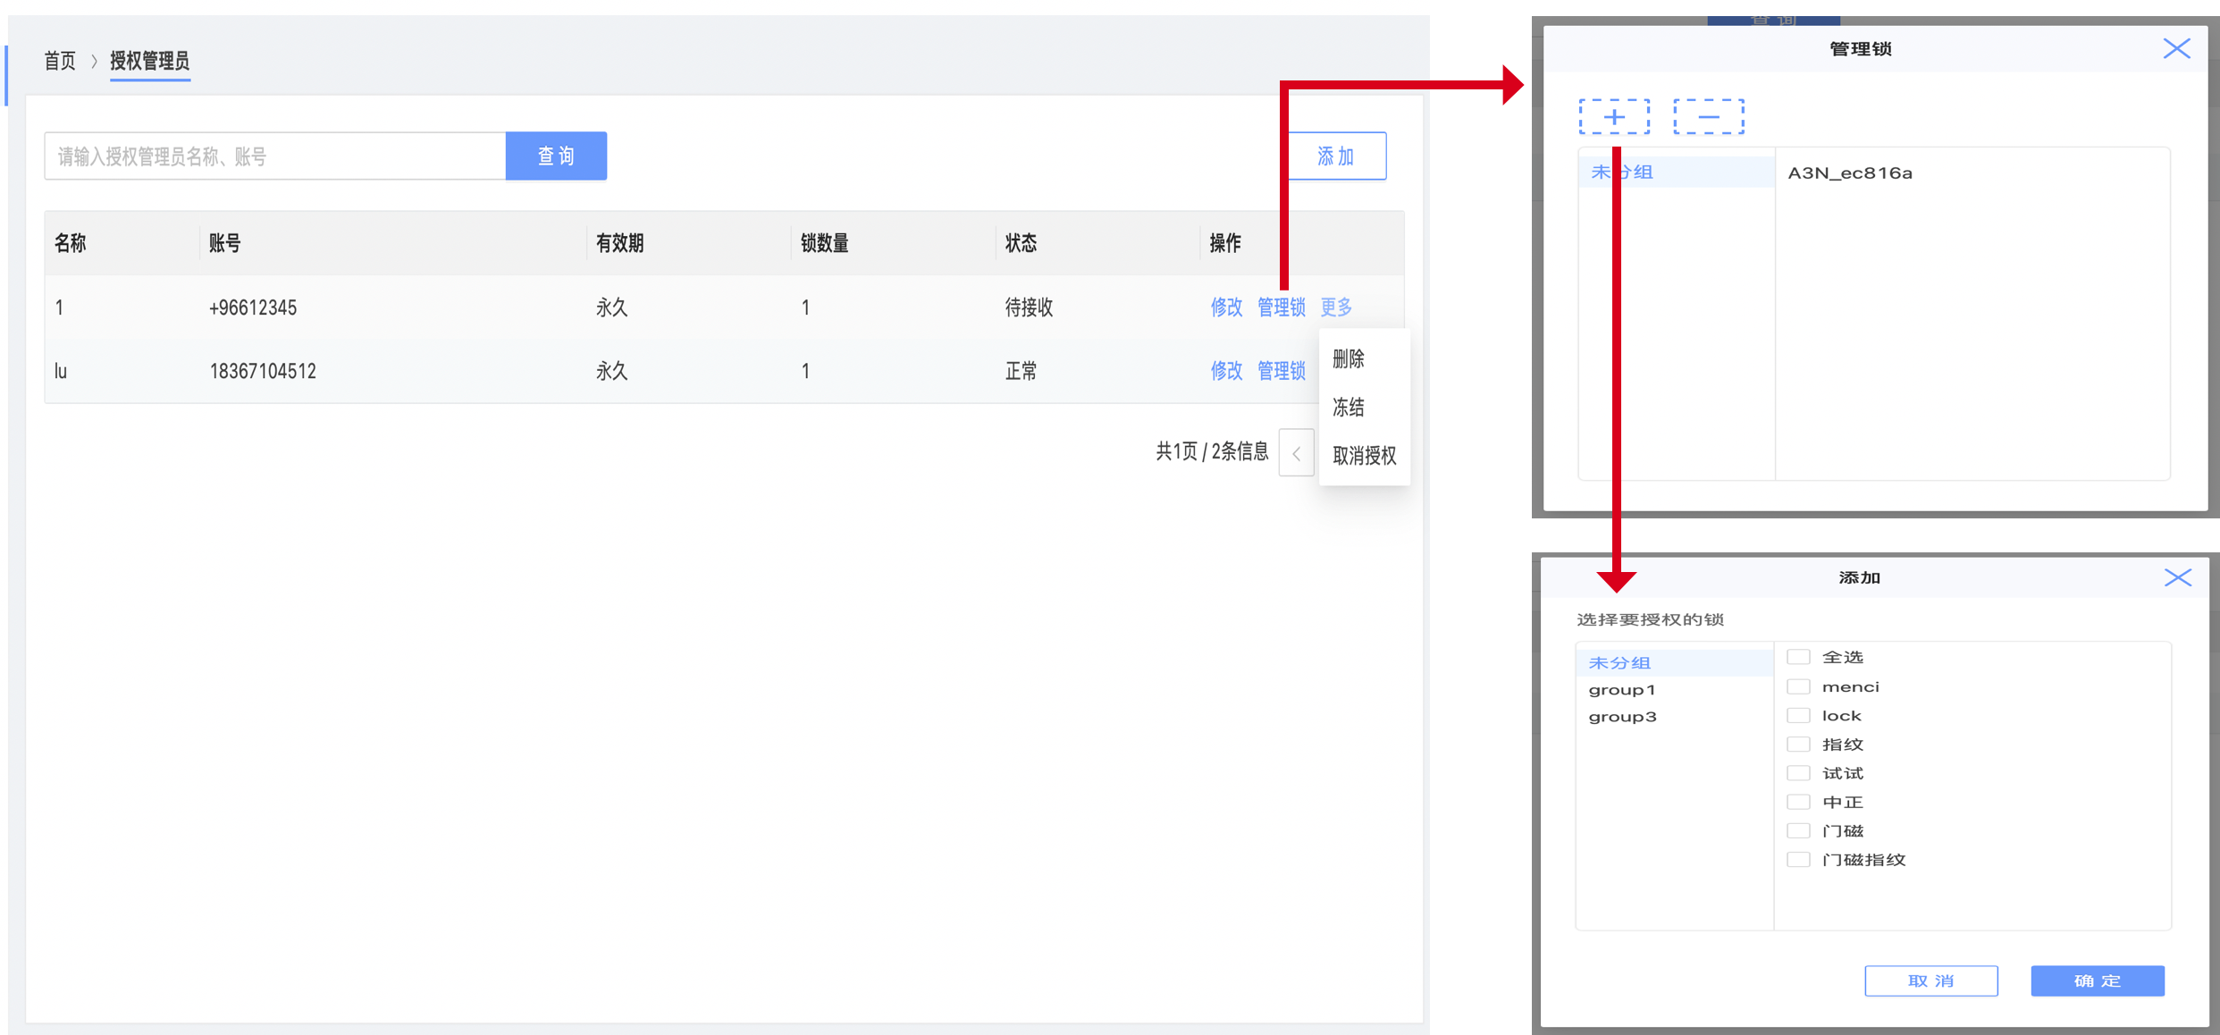Image resolution: width=2220 pixels, height=1035 pixels.
Task: Check the menci lock checkbox
Action: 1798,686
